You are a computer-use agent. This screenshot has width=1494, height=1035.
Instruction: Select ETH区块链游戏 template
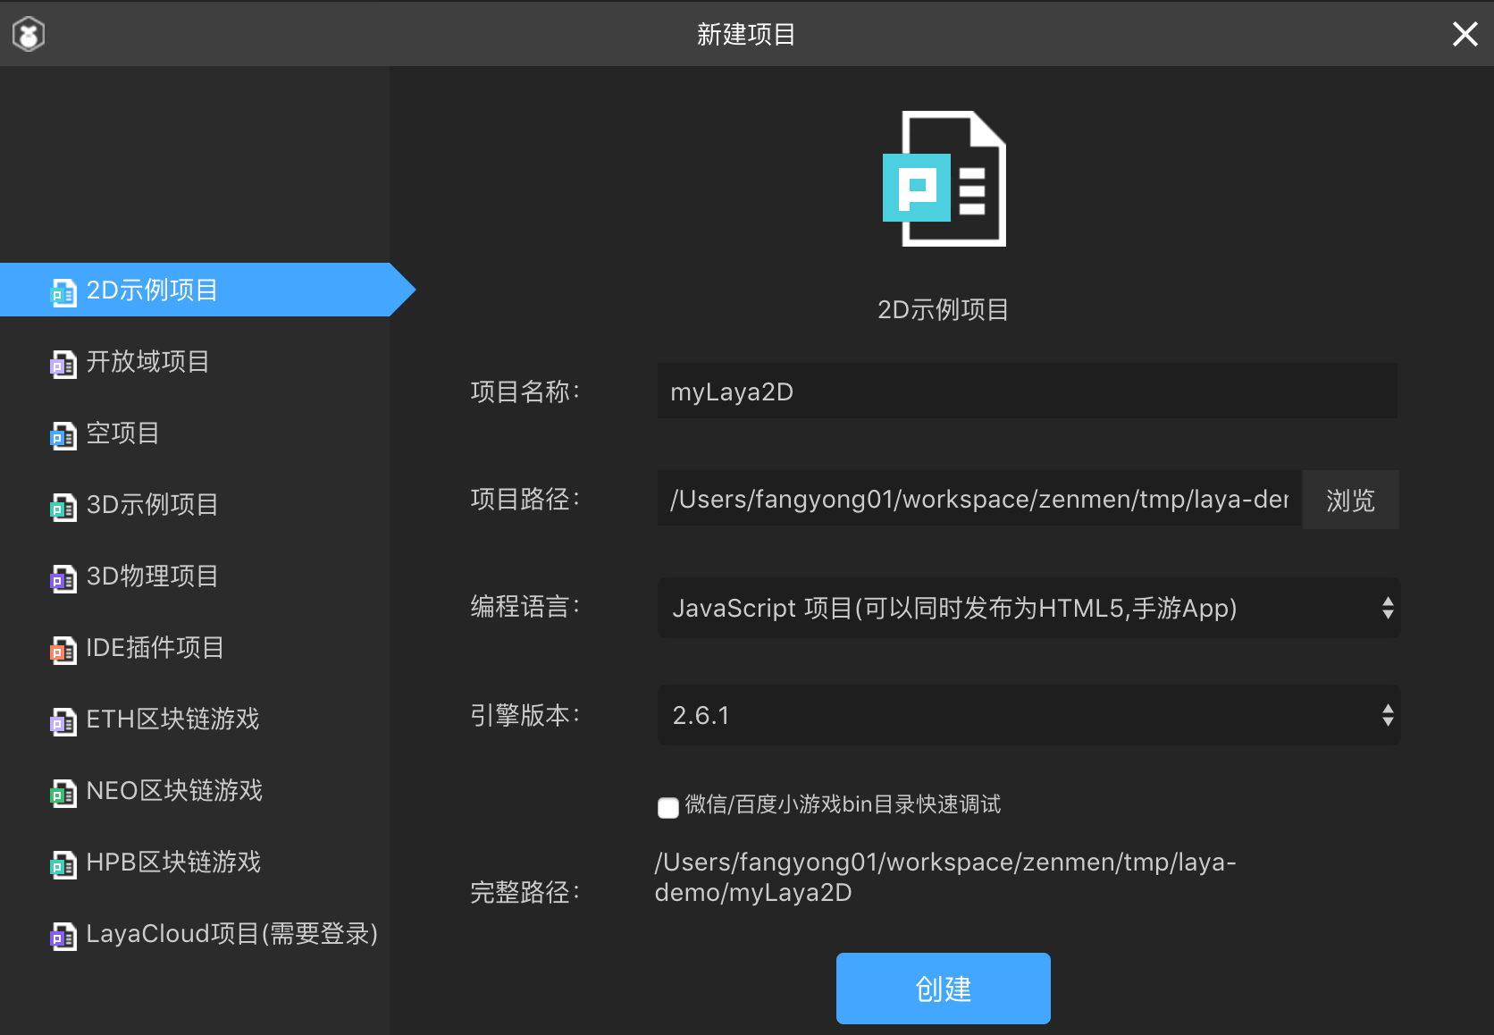click(195, 719)
